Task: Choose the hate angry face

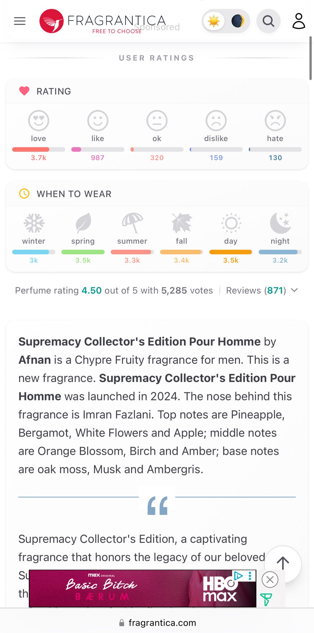Action: [275, 121]
